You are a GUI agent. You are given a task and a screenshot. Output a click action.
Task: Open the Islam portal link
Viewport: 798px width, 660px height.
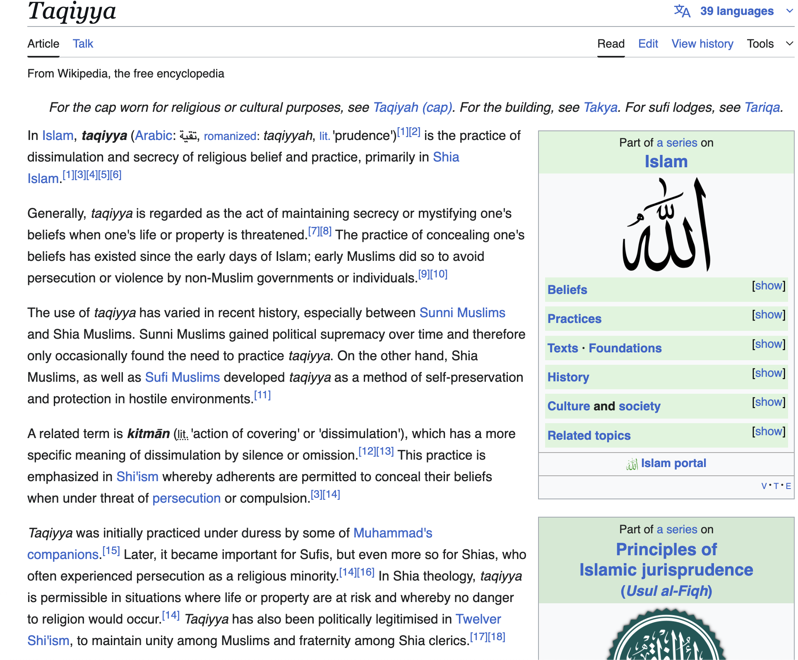coord(673,463)
